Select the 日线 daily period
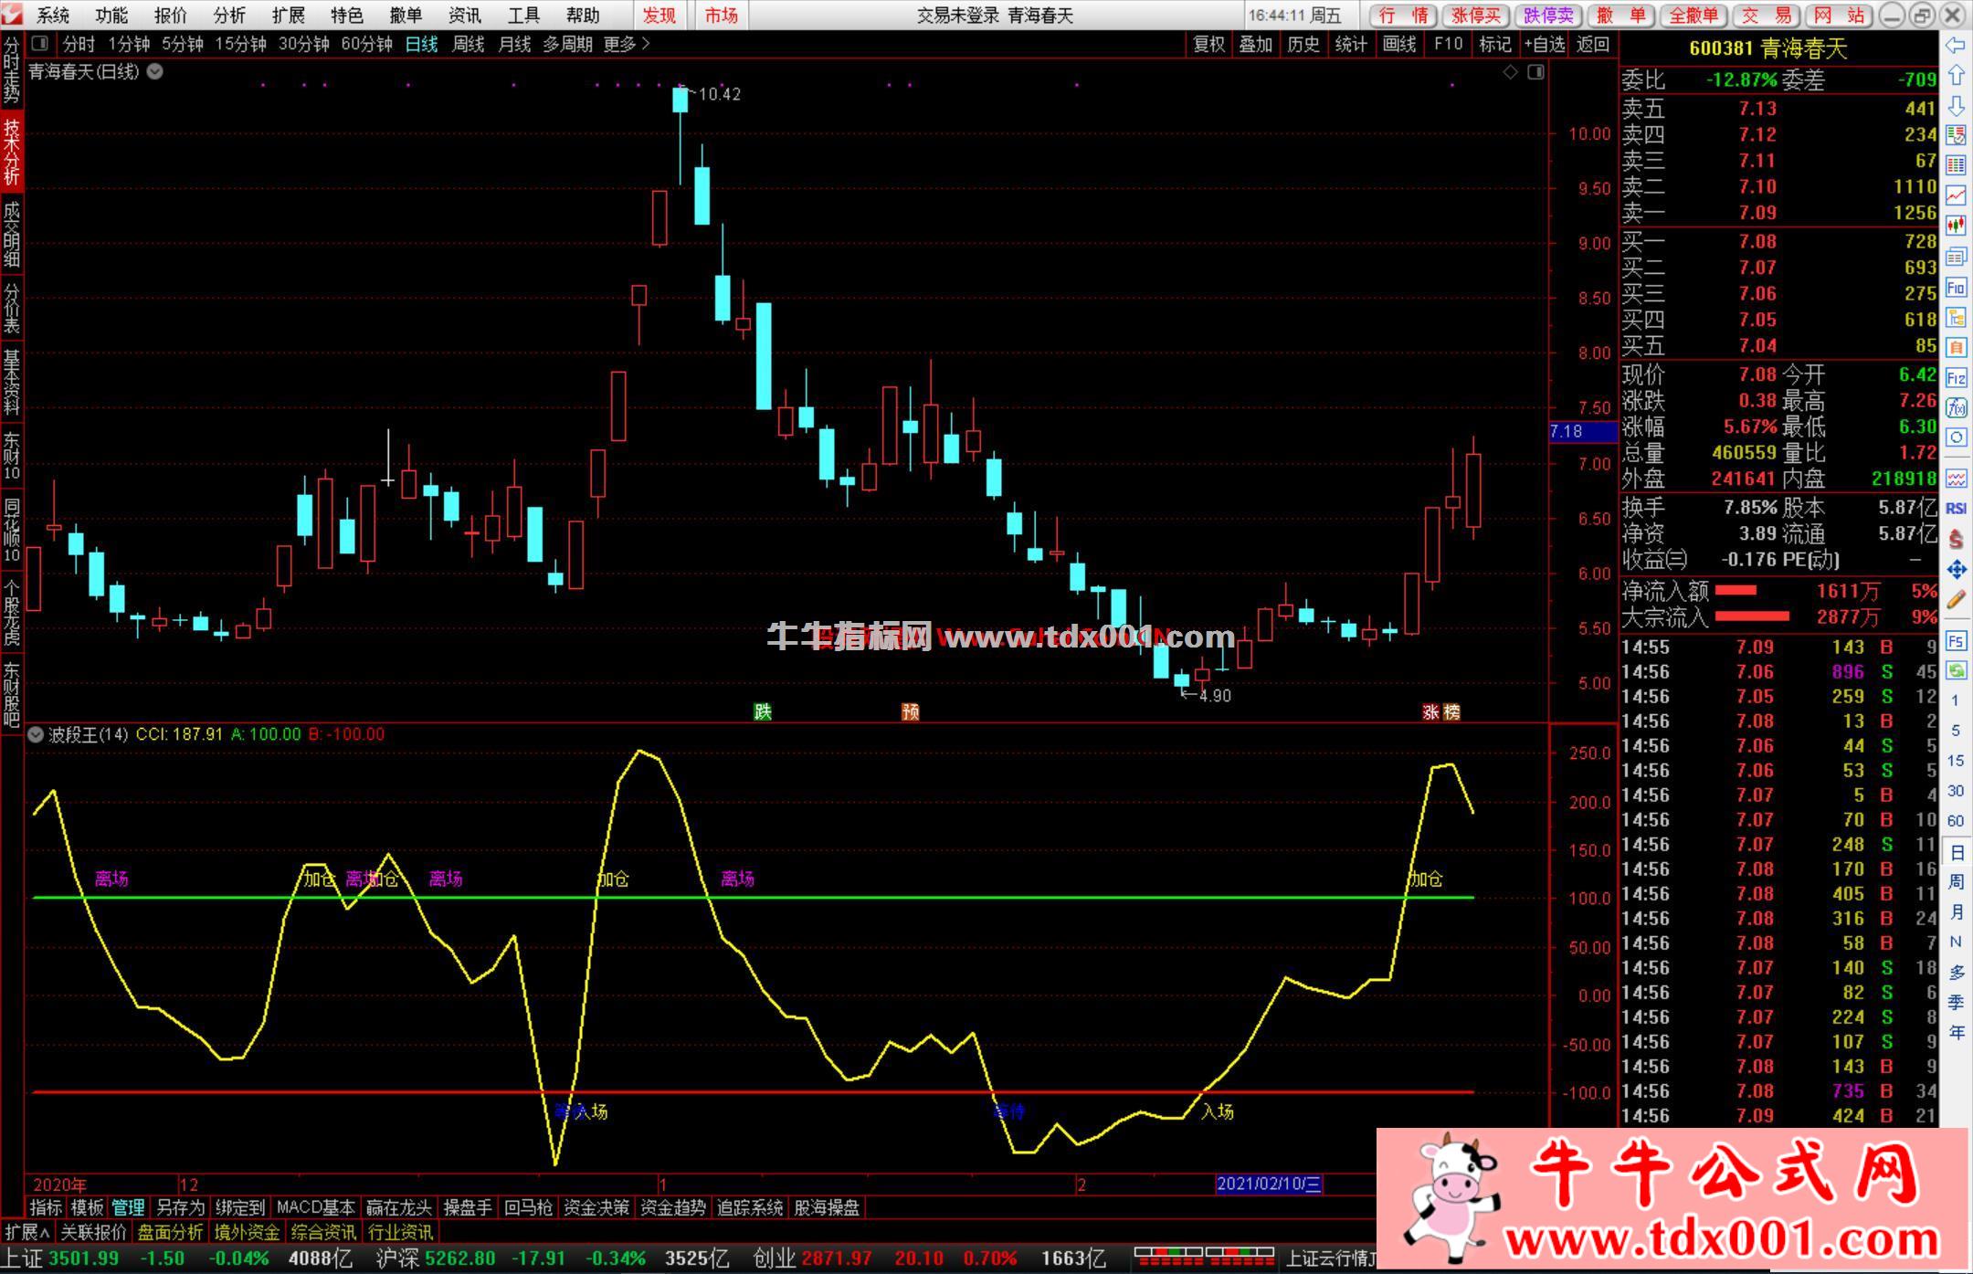The height and width of the screenshot is (1274, 1973). [421, 44]
